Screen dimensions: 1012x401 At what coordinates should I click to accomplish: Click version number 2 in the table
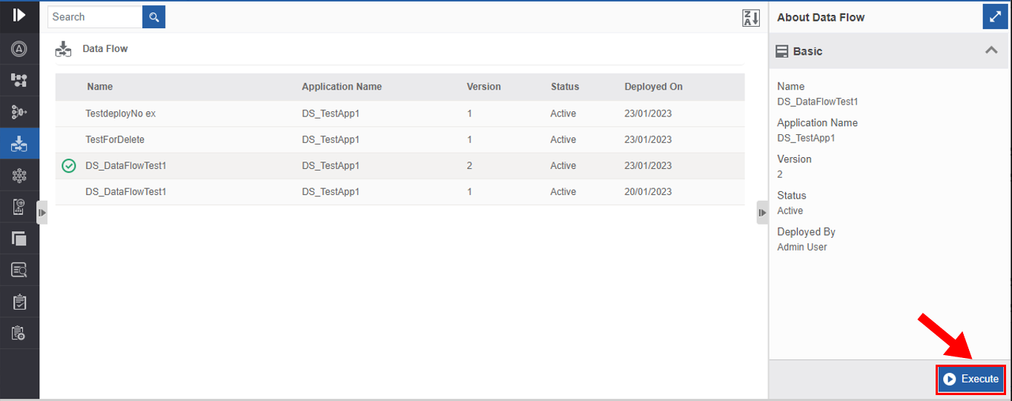click(469, 165)
